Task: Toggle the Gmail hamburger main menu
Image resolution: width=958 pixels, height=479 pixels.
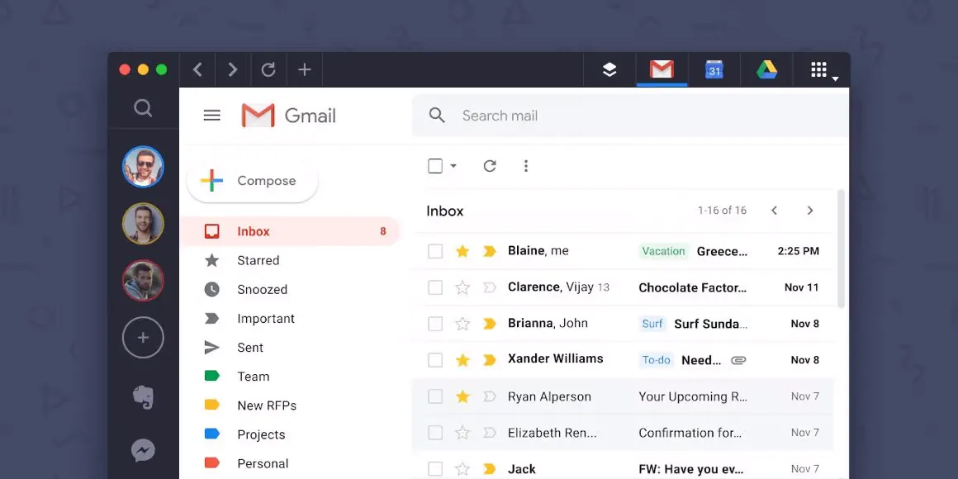Action: pyautogui.click(x=212, y=116)
